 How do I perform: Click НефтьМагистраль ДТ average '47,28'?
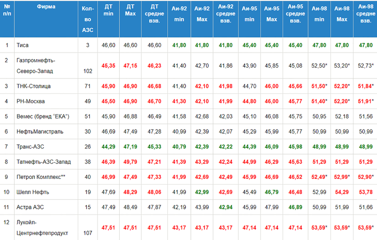coord(155,132)
